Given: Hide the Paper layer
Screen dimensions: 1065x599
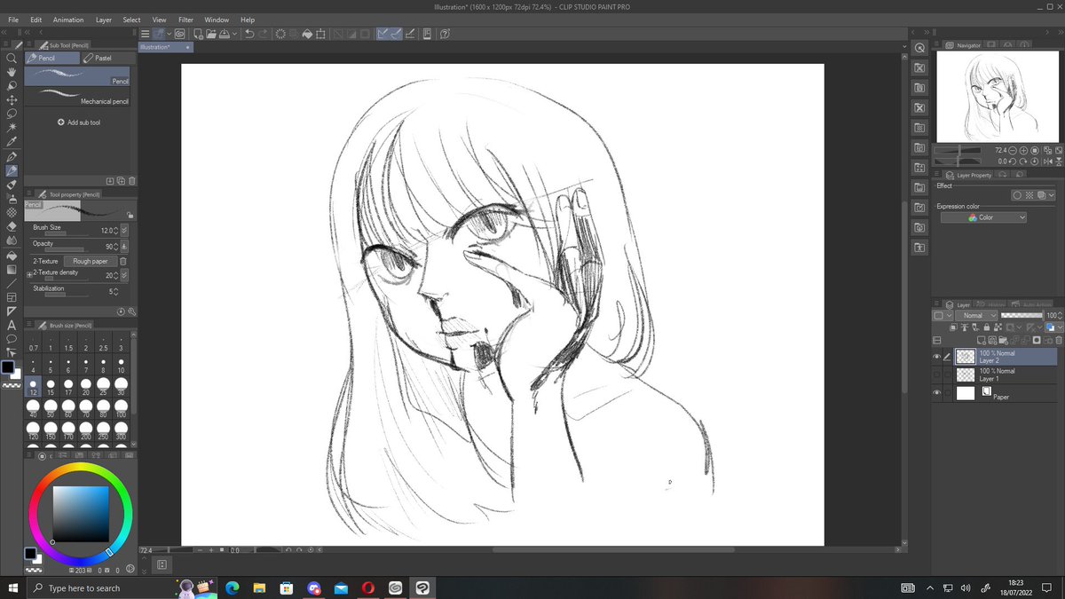Looking at the screenshot, I should pos(936,393).
